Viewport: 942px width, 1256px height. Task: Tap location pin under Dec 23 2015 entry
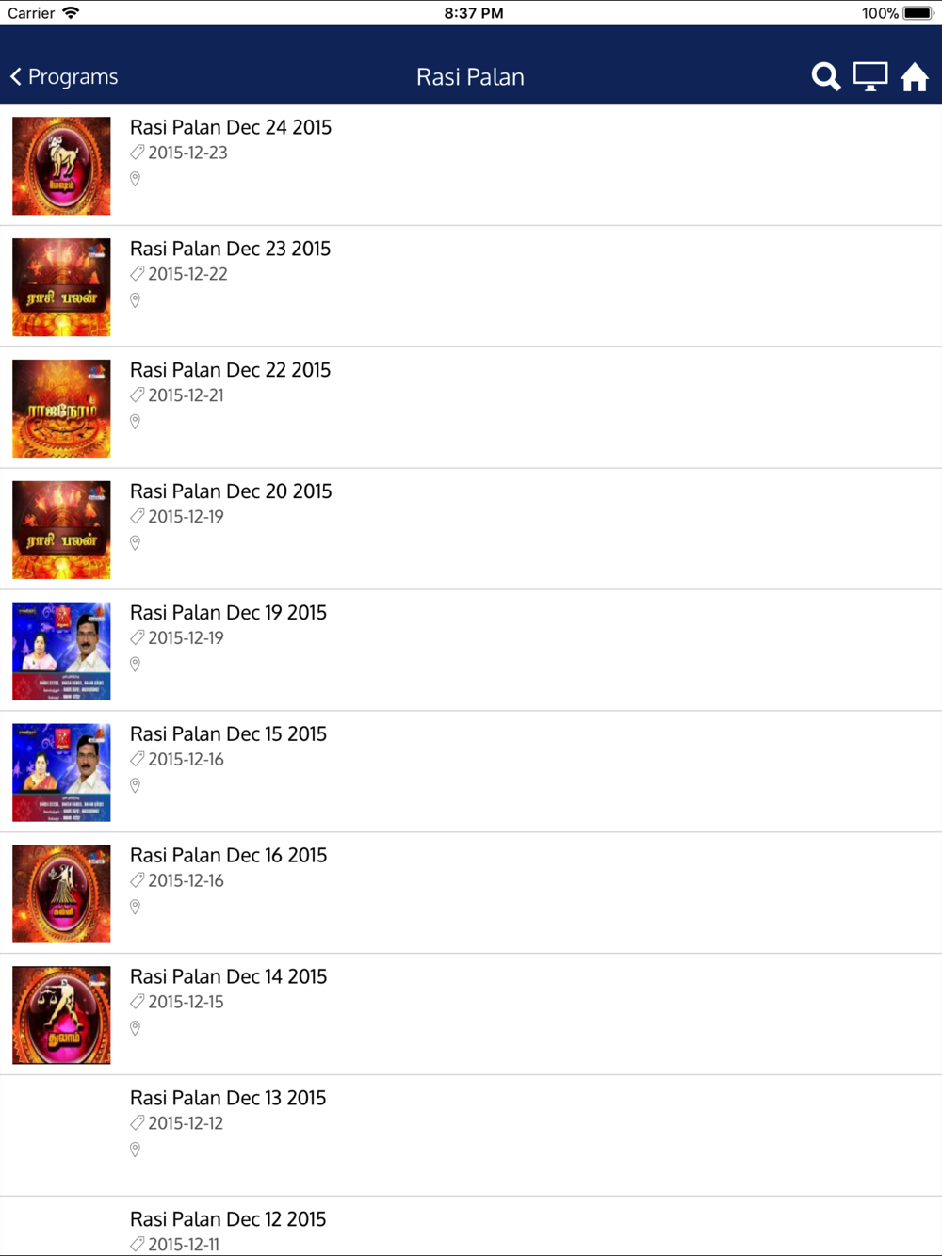tap(136, 300)
